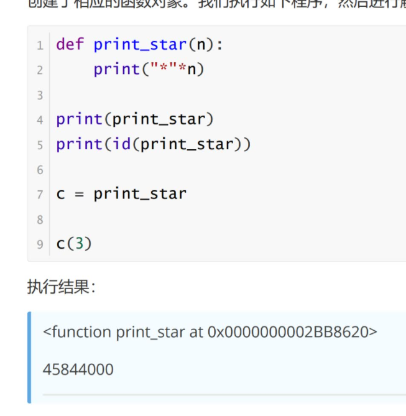Click line number 4 in the gutter
The image size is (406, 416).
coord(40,120)
